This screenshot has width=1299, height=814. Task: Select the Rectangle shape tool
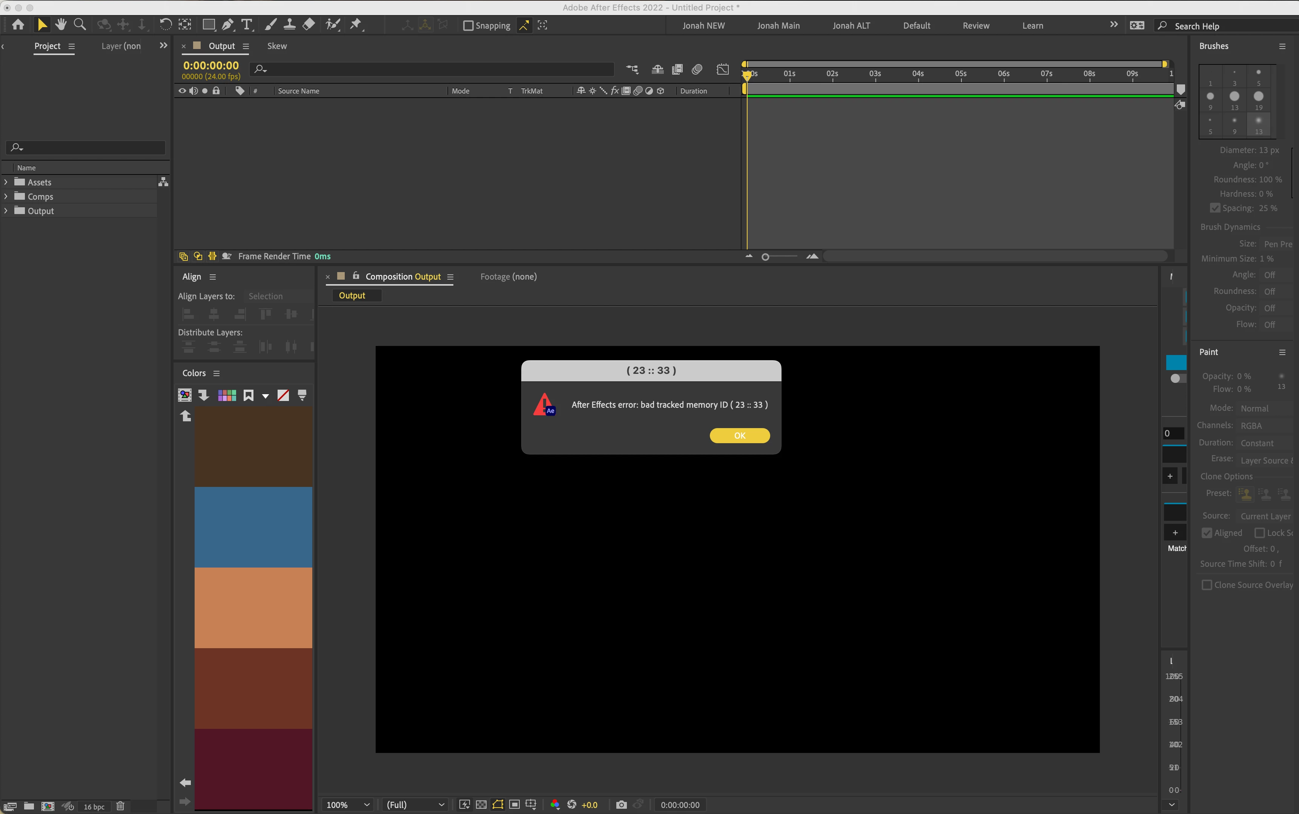click(209, 25)
